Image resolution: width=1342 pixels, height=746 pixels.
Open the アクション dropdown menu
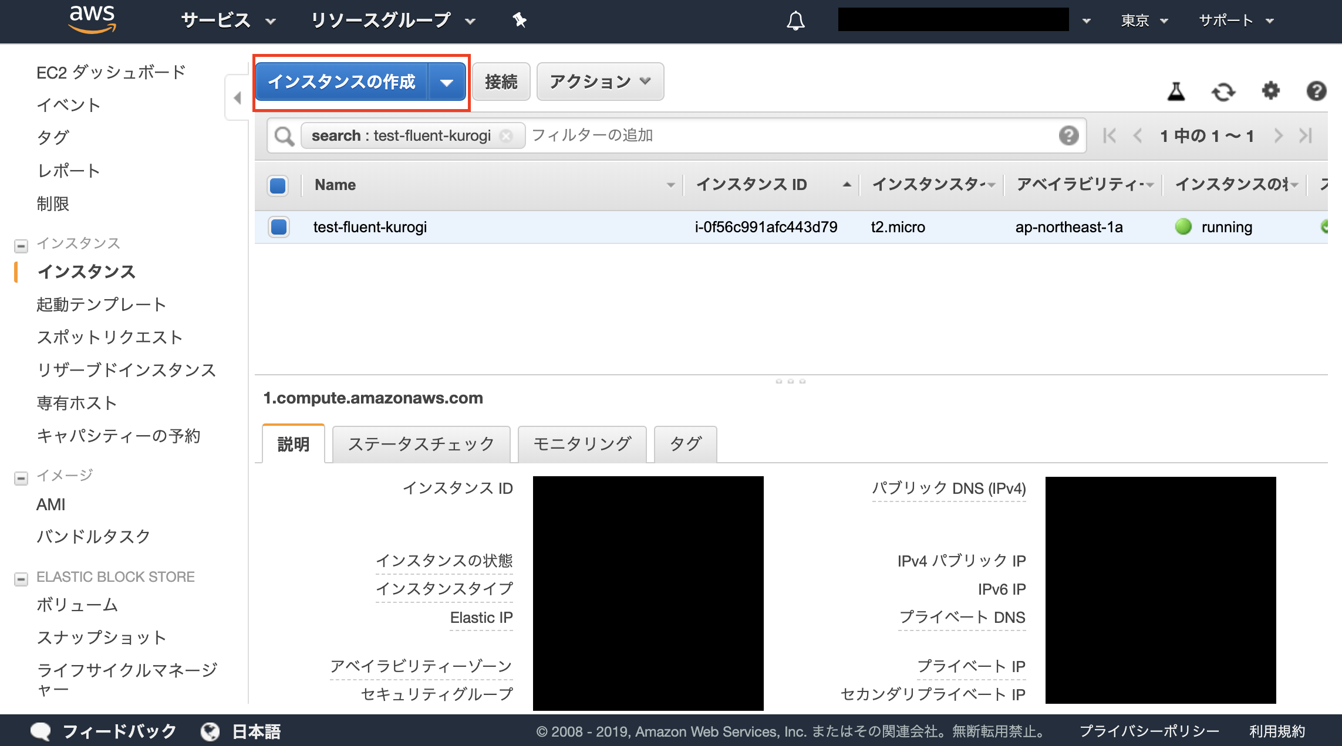pos(599,82)
